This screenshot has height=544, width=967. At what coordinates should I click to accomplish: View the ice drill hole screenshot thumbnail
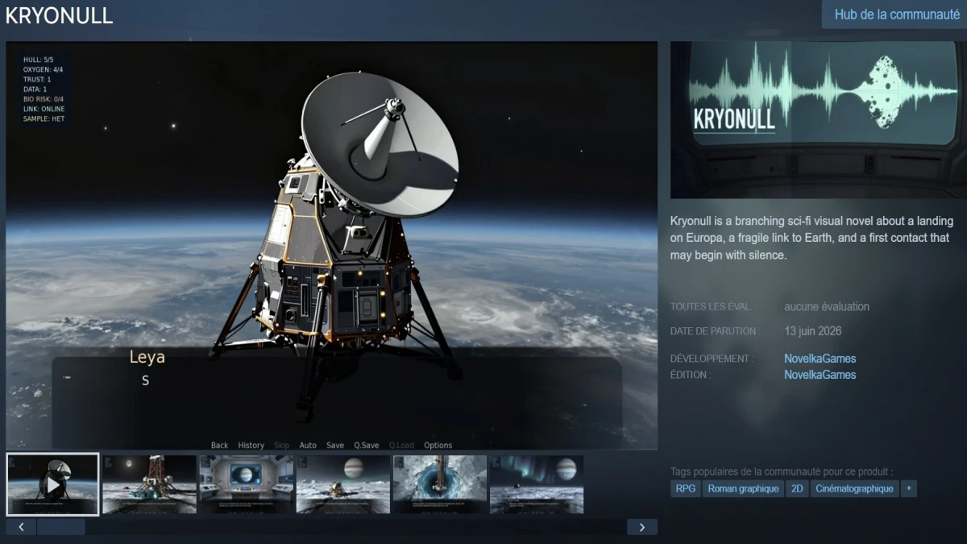tap(440, 484)
